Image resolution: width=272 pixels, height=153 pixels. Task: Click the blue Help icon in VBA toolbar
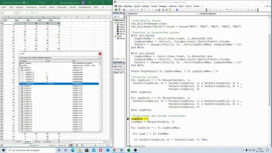177,10
